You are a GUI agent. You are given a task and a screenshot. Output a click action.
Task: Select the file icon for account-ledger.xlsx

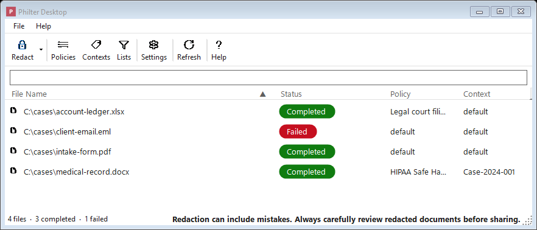[x=13, y=110]
